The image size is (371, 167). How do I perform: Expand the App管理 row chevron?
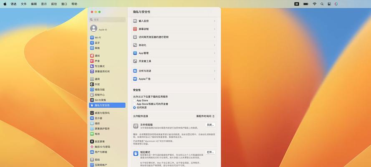(215, 53)
